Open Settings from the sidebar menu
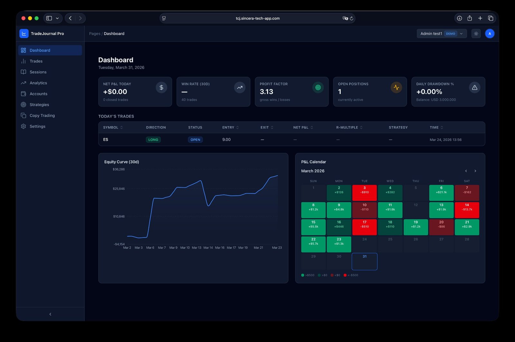The image size is (515, 342). pos(37,126)
